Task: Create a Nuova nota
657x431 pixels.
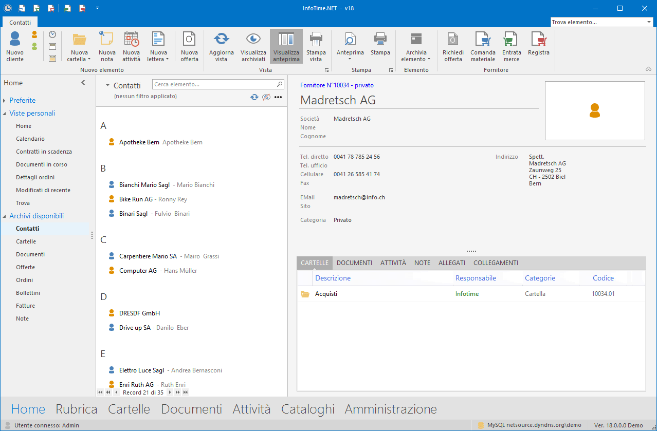Action: click(107, 46)
